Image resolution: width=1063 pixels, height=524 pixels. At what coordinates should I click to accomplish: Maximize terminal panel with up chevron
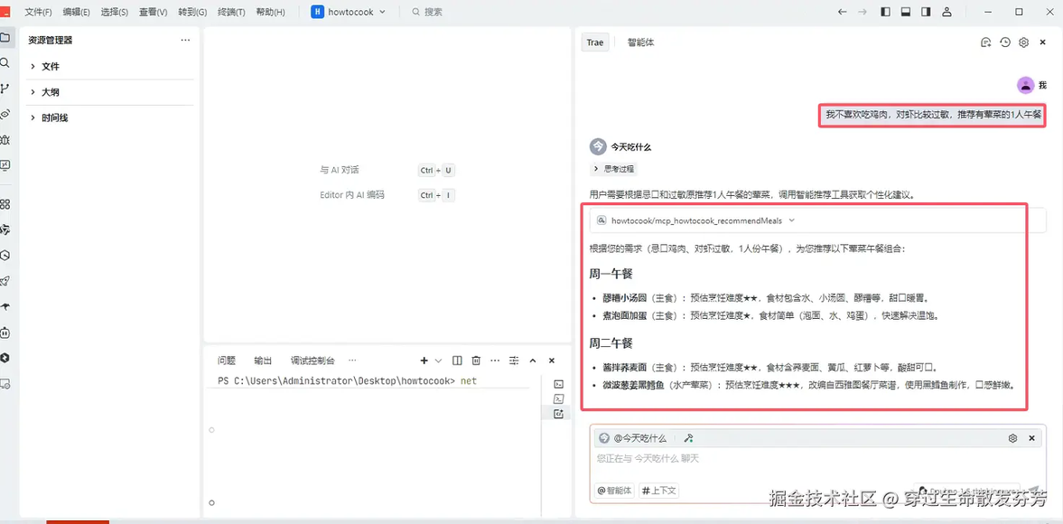[x=533, y=360]
